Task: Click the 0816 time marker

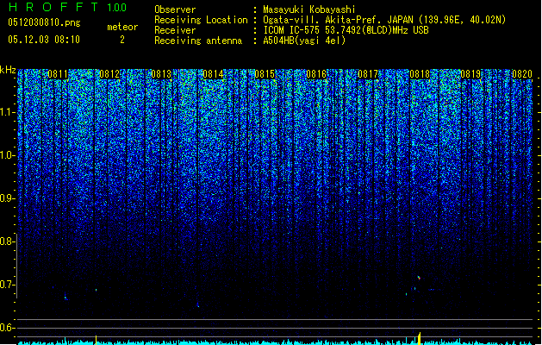Action: (316, 74)
